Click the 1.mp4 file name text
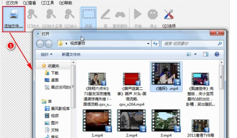 [97, 135]
